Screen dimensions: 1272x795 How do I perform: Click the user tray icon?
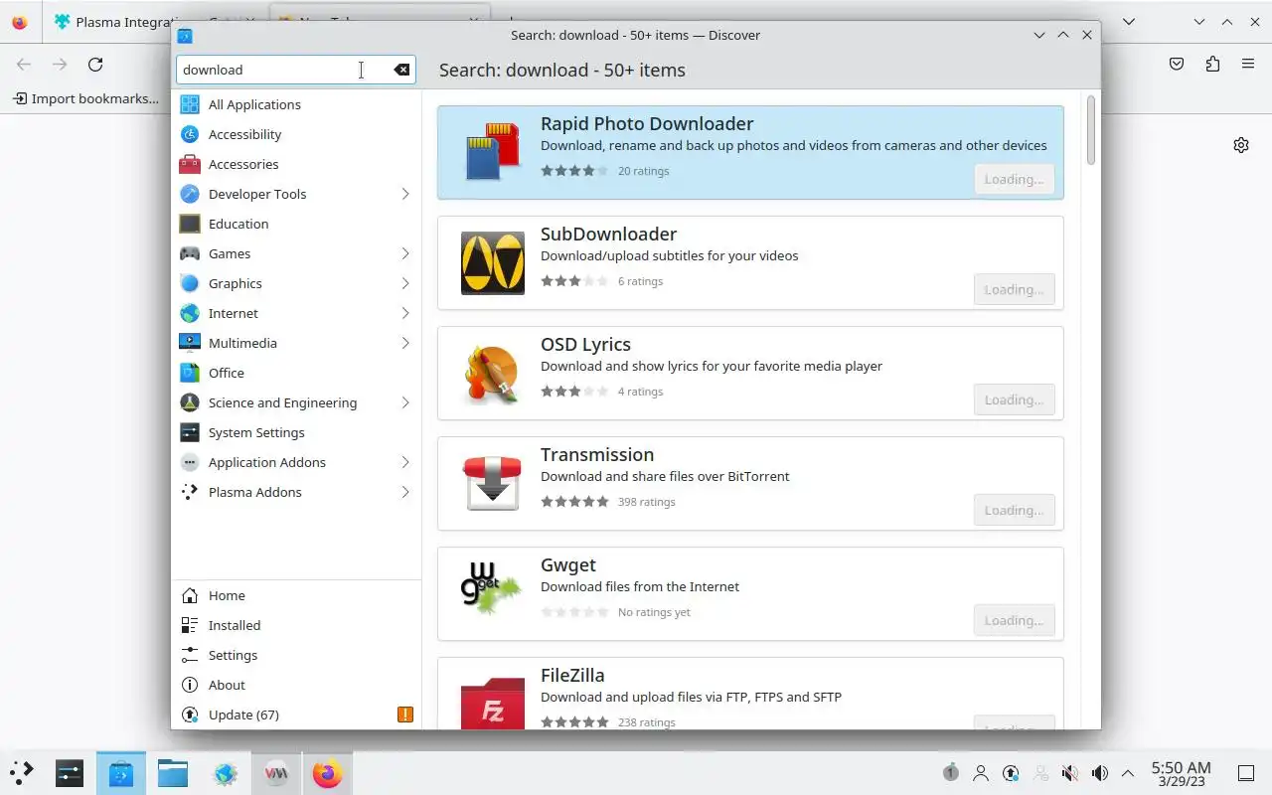[x=981, y=773]
